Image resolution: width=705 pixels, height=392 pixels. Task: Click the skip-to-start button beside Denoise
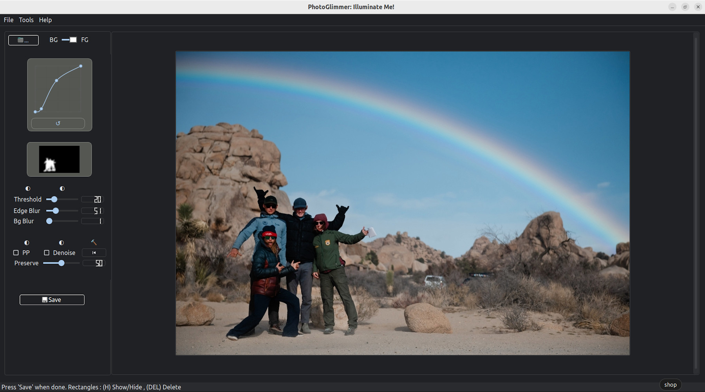click(x=94, y=253)
